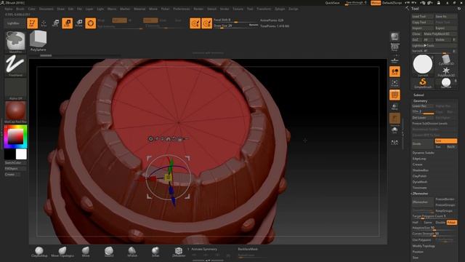Pick a color in the color picker square
465x262 pixels.
(15, 137)
